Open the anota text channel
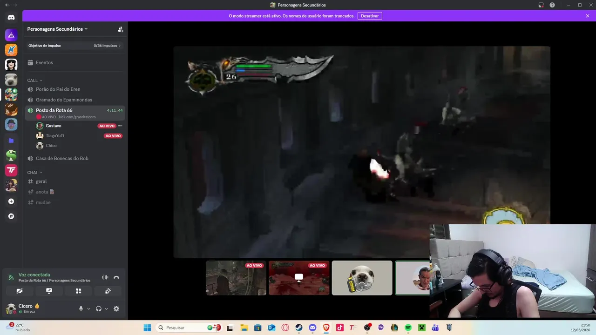The height and width of the screenshot is (335, 596). point(75,192)
